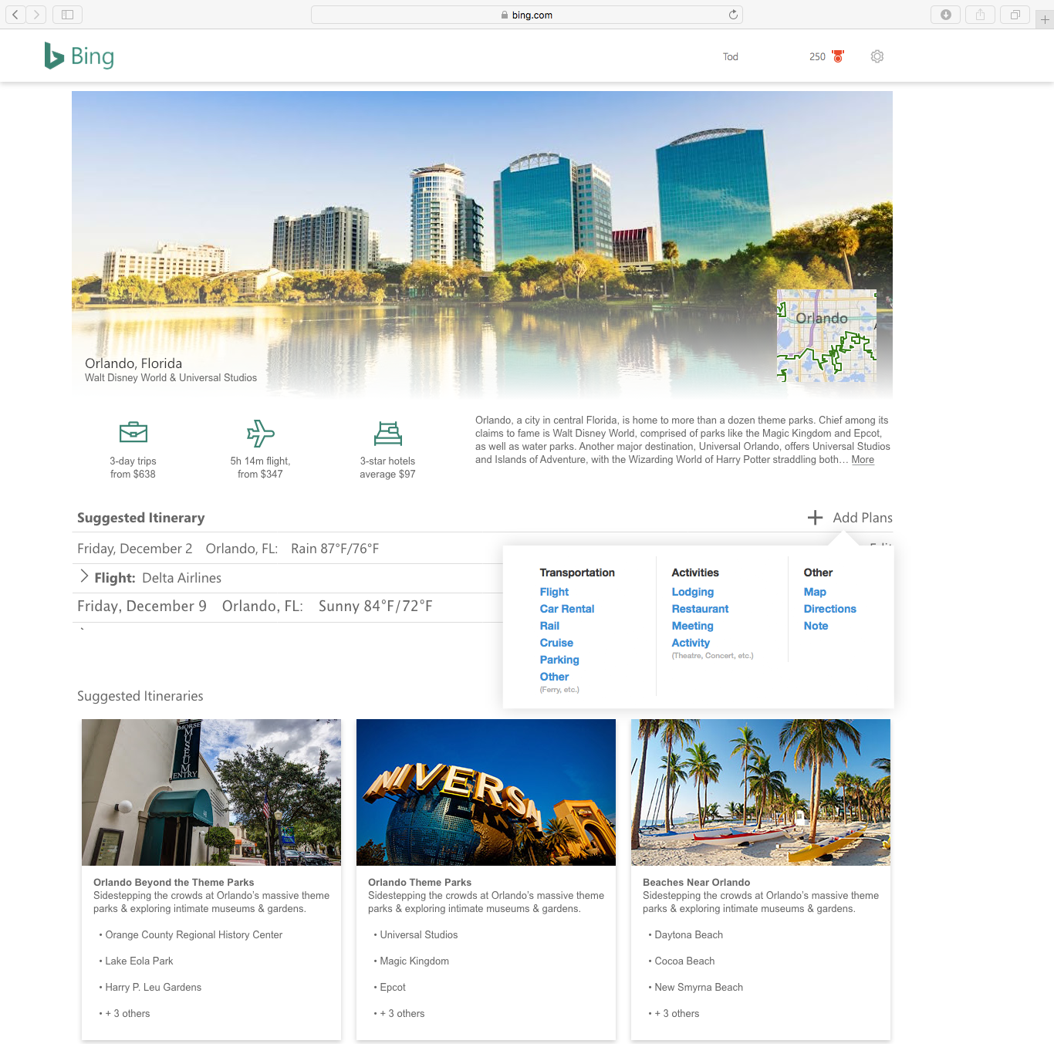Click the briefcase 3-day trips icon
Viewport: 1054px width, 1054px height.
(133, 432)
